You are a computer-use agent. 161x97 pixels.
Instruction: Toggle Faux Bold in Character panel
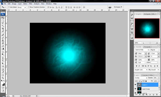137,66
